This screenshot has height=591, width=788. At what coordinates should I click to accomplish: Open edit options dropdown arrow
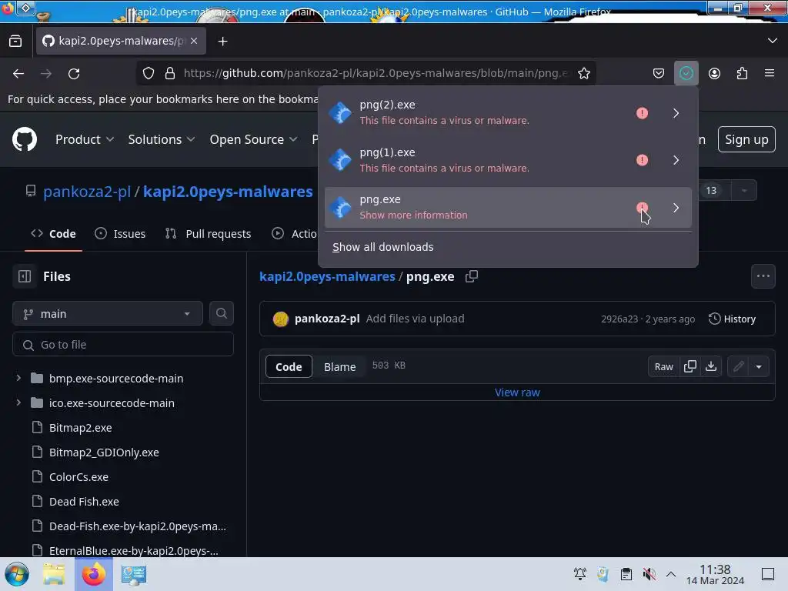click(x=759, y=367)
